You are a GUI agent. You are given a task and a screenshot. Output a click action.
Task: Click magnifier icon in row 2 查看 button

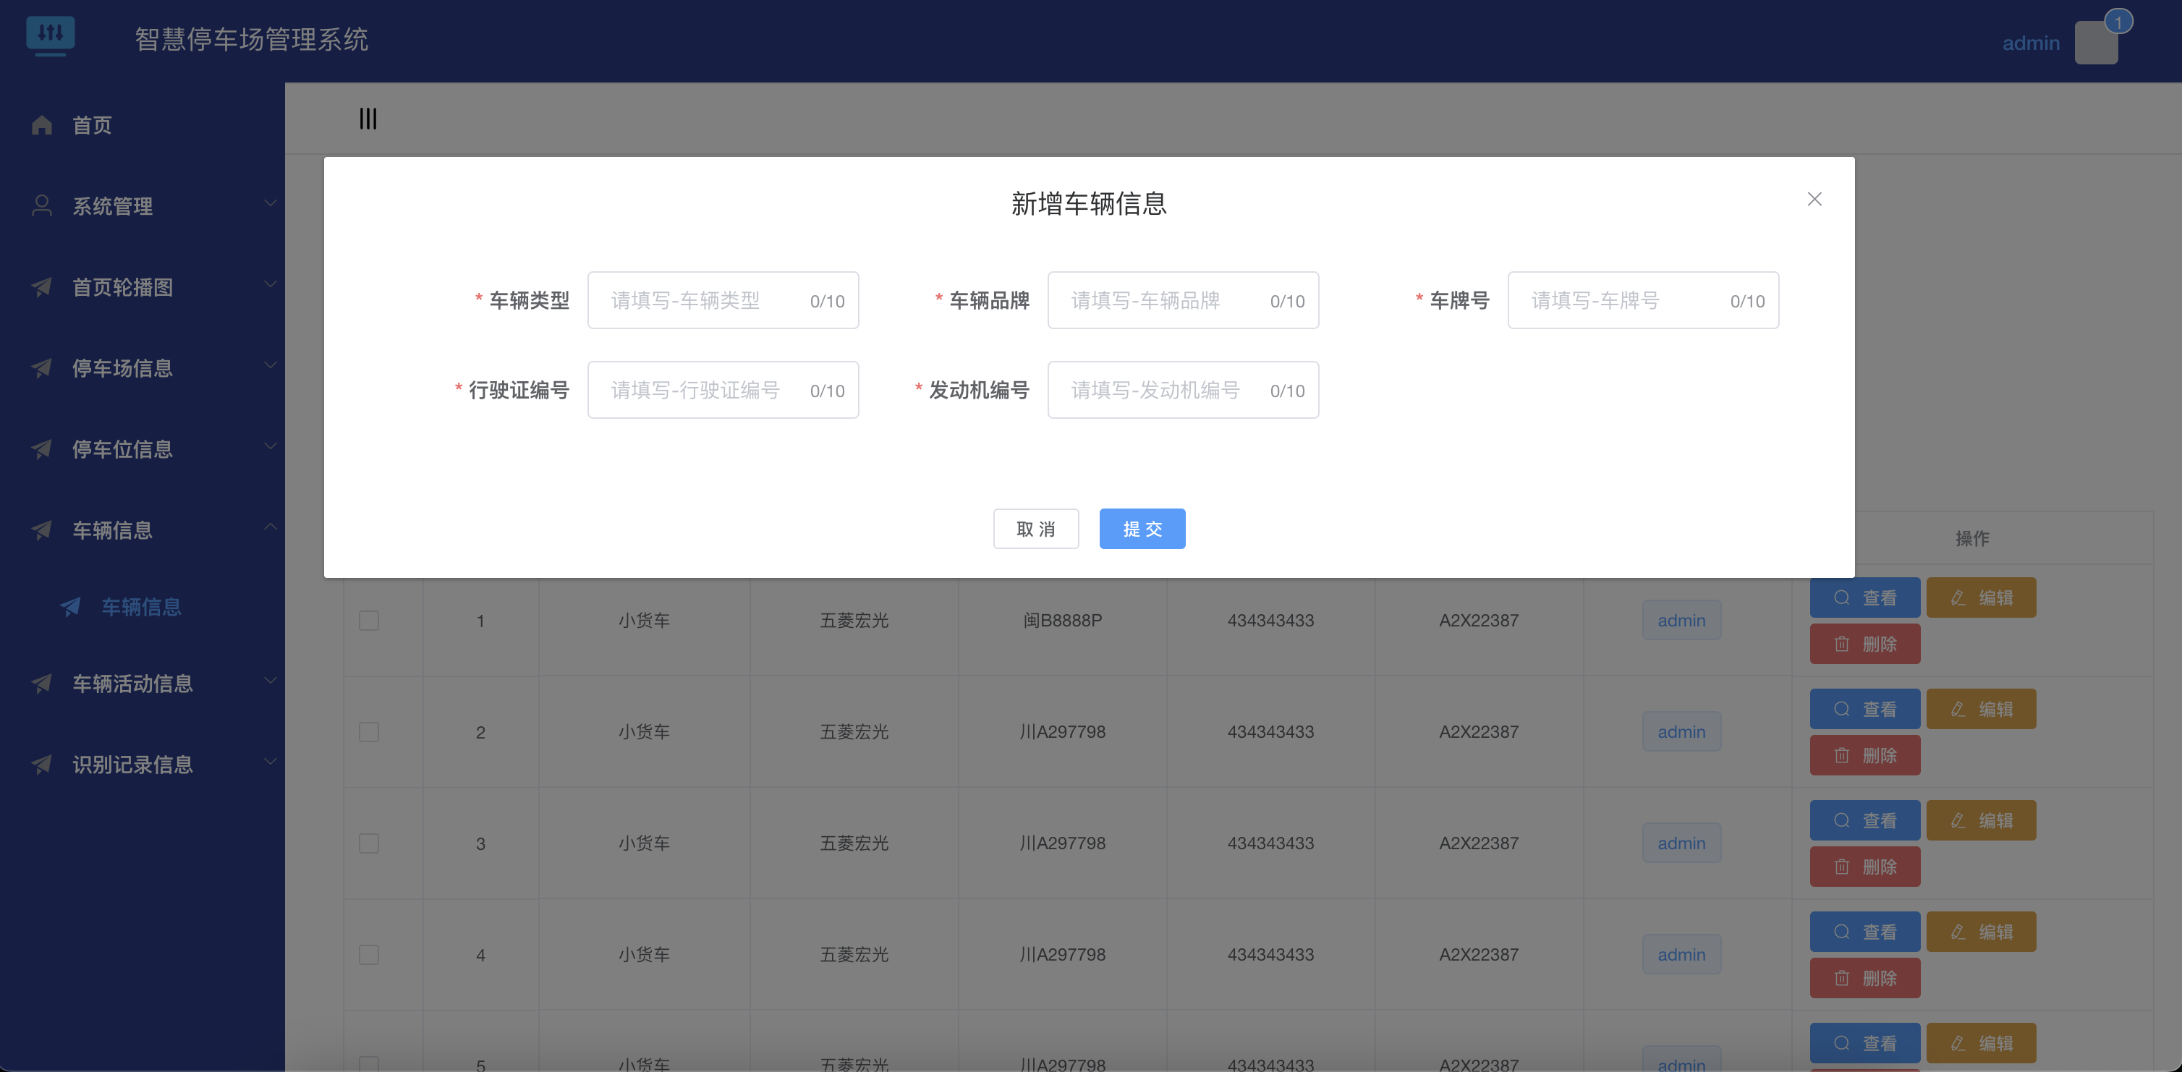point(1841,710)
